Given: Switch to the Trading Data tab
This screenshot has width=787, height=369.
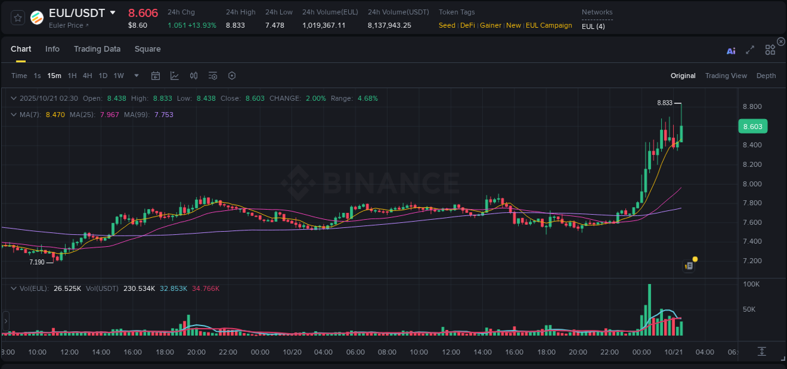Looking at the screenshot, I should click(x=97, y=48).
